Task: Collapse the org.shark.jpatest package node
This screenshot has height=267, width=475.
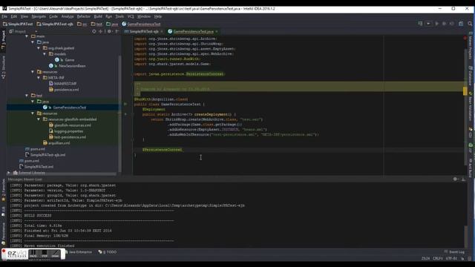Action: (39, 48)
